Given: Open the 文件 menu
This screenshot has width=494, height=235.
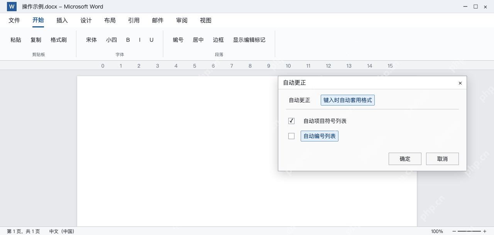Looking at the screenshot, I should 14,20.
